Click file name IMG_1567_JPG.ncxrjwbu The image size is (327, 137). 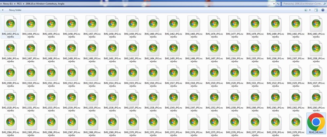coord(72,133)
